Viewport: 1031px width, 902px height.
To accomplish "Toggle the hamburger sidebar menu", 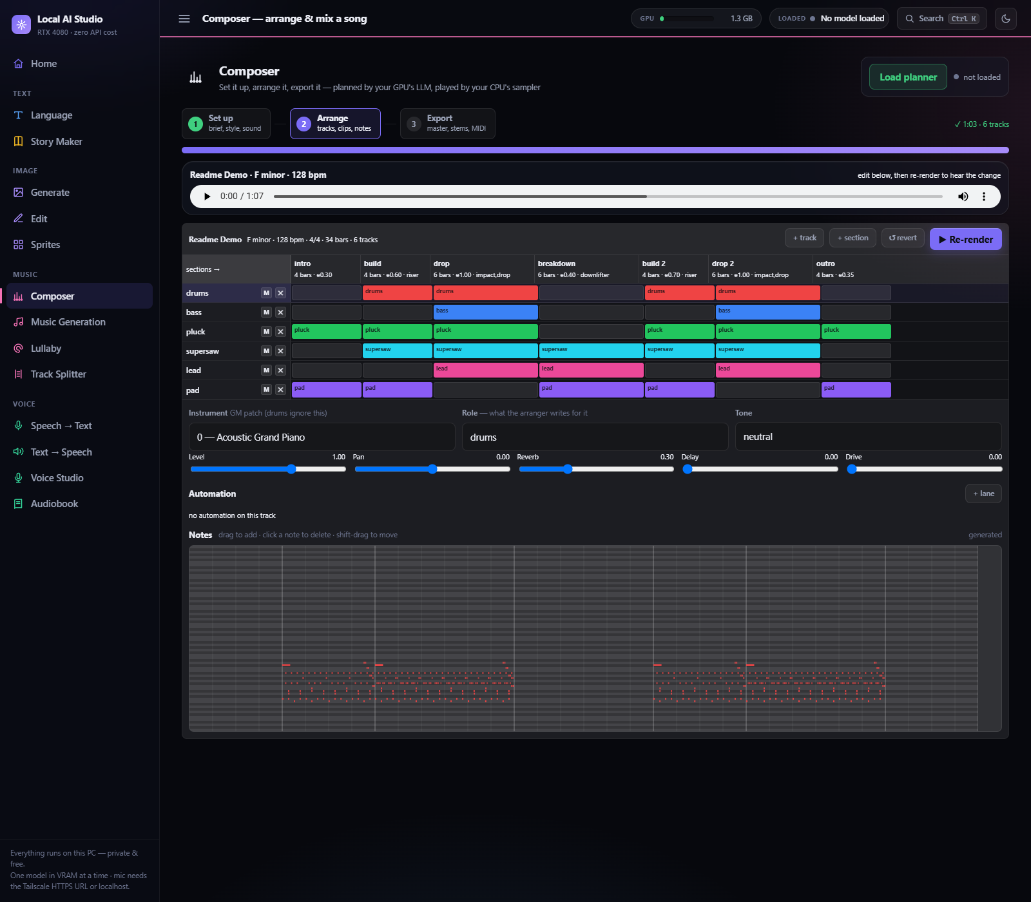I will click(x=184, y=19).
